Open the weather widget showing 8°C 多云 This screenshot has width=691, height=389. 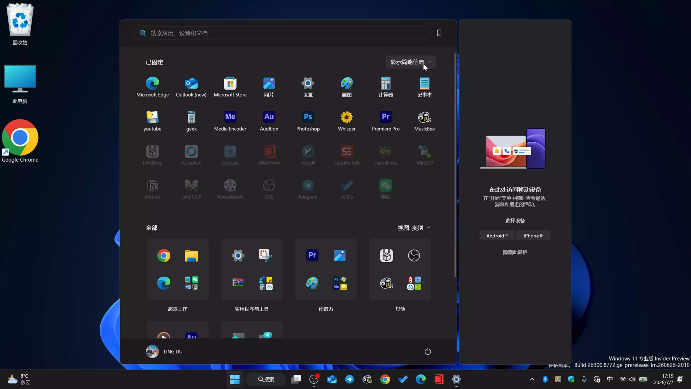point(19,379)
